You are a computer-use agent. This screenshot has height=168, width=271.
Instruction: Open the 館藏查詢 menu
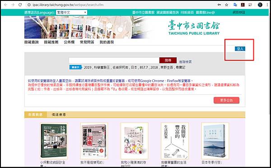click(32, 42)
